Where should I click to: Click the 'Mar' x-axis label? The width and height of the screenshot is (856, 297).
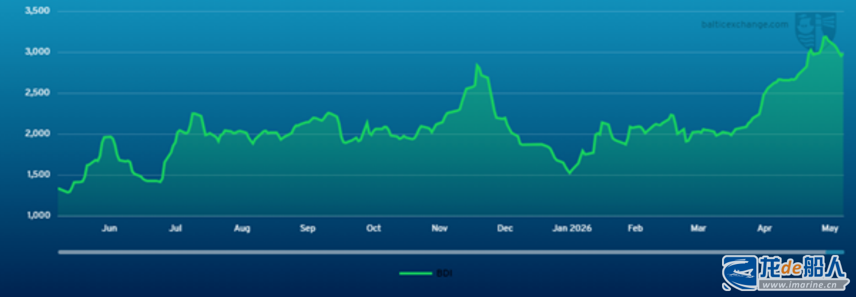pos(698,229)
